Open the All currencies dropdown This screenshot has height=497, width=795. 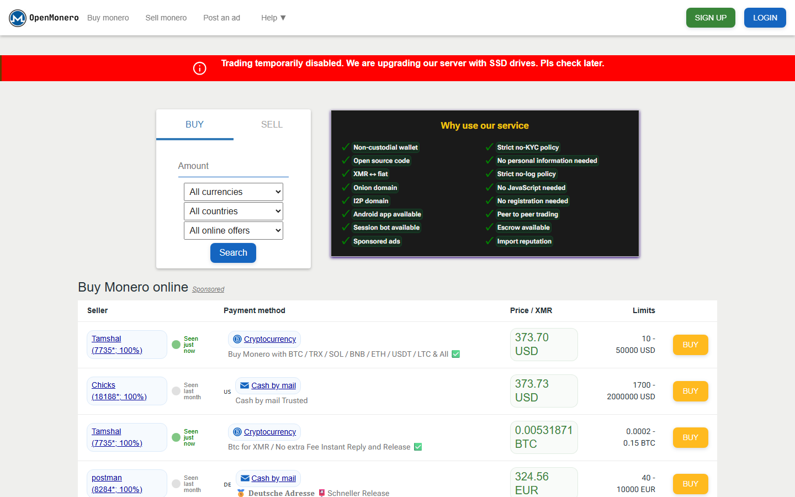point(234,192)
